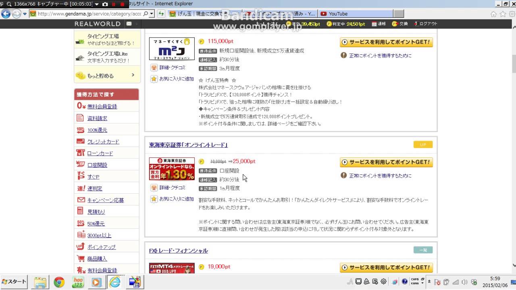Click the M2J マネースクウェア・ジャパン banner thumbnail

point(172,49)
